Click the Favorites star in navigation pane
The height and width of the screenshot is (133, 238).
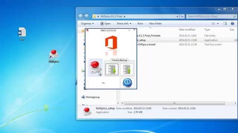tap(83, 31)
